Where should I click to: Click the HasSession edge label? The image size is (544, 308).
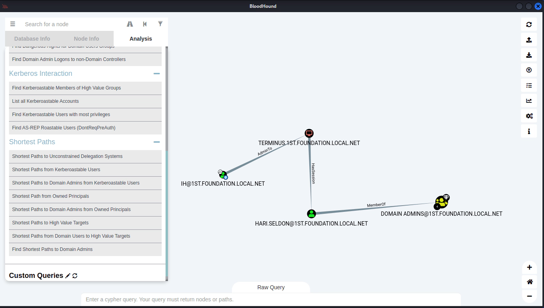point(313,174)
